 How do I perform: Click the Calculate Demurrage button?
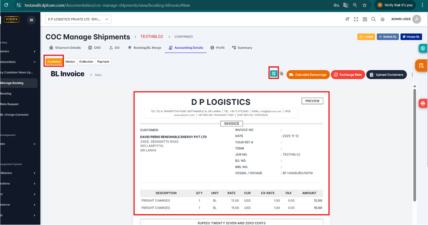pyautogui.click(x=308, y=75)
